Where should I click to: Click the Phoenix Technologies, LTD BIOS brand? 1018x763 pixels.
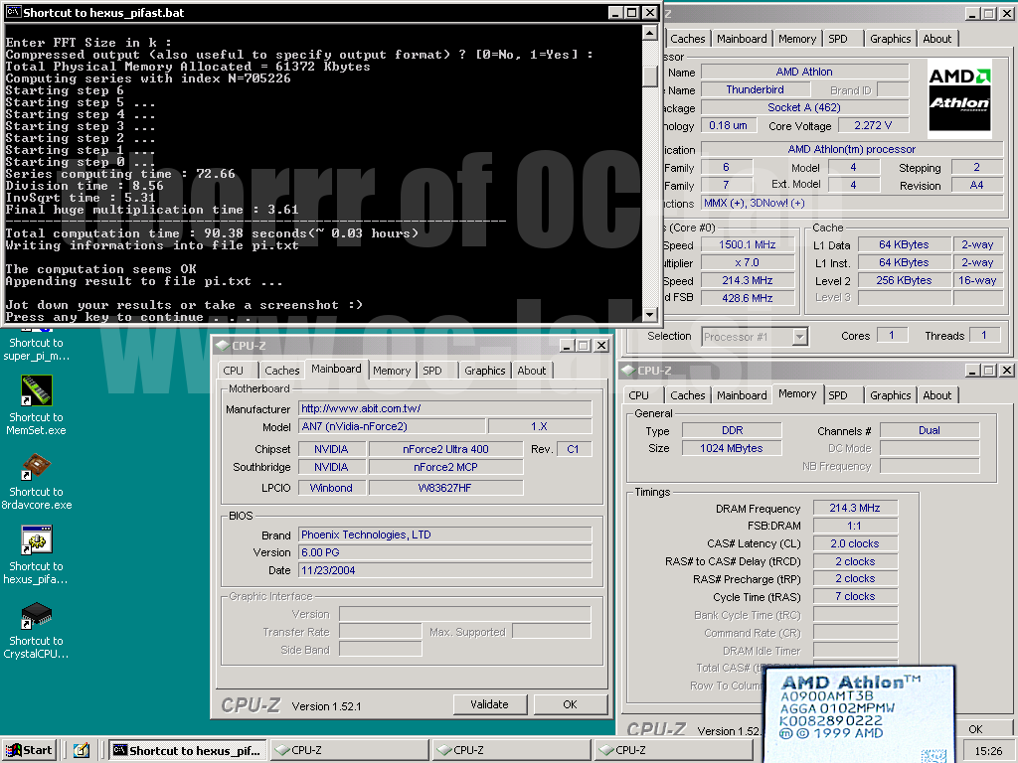(444, 534)
